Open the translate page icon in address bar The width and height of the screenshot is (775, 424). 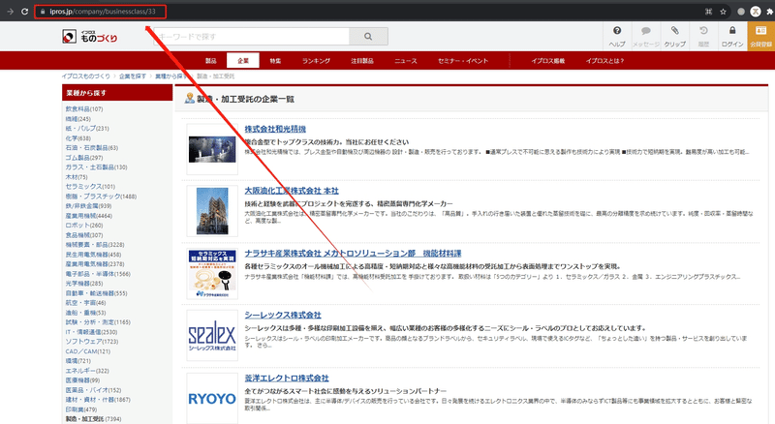point(708,12)
